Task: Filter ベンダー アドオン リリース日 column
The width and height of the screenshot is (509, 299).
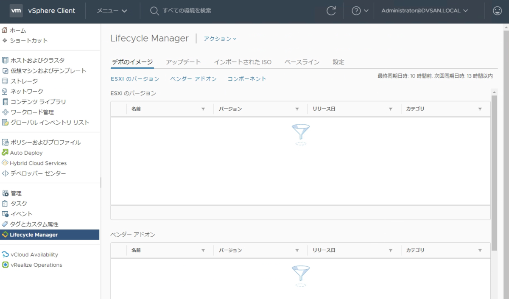Action: click(391, 251)
